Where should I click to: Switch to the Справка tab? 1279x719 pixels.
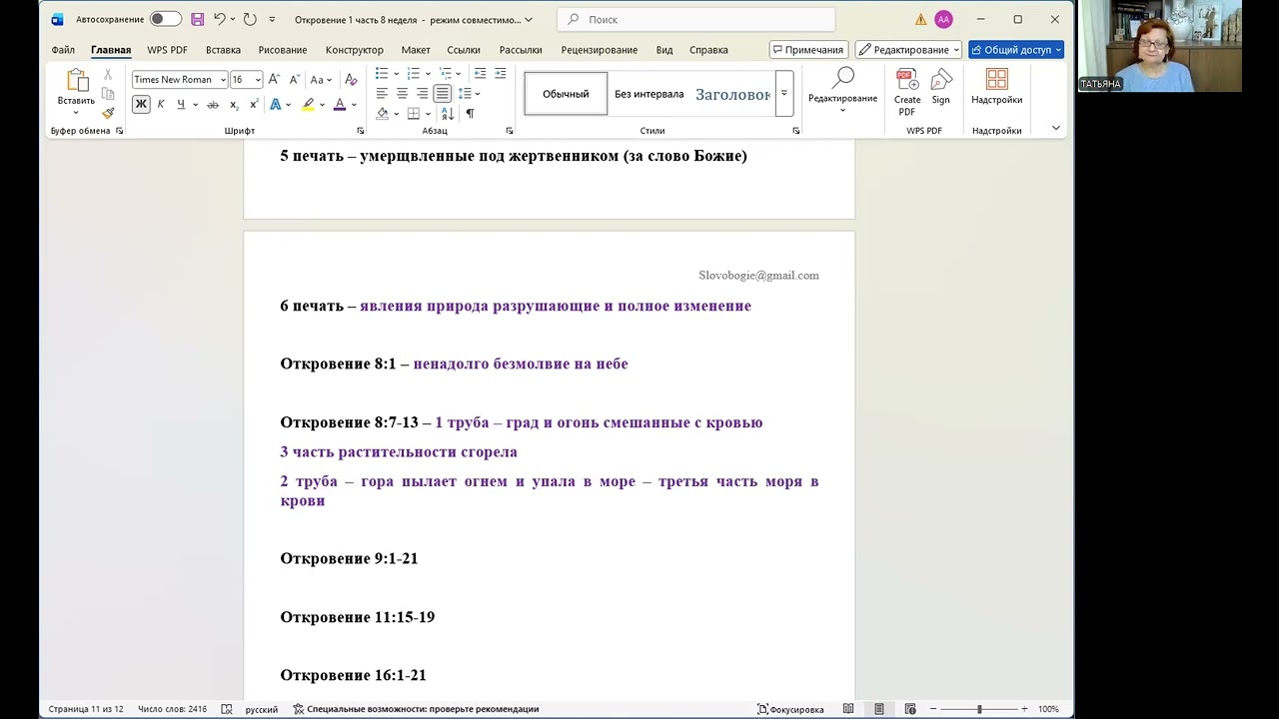coord(708,50)
